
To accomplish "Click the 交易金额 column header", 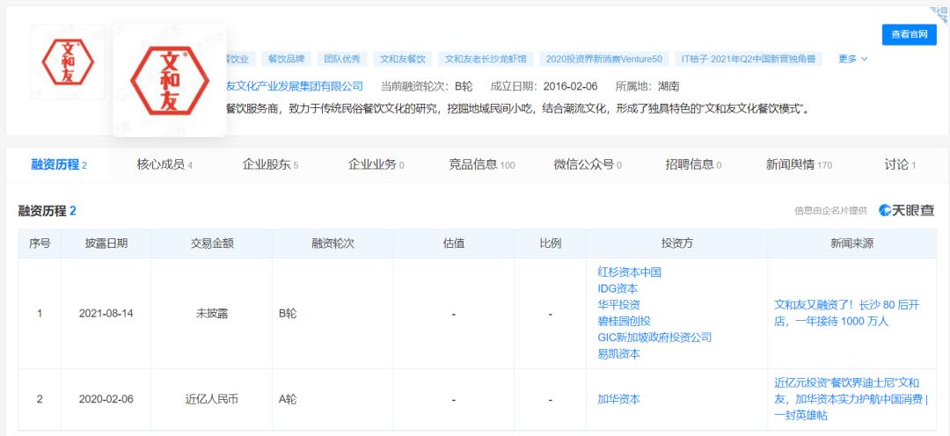I will click(211, 243).
